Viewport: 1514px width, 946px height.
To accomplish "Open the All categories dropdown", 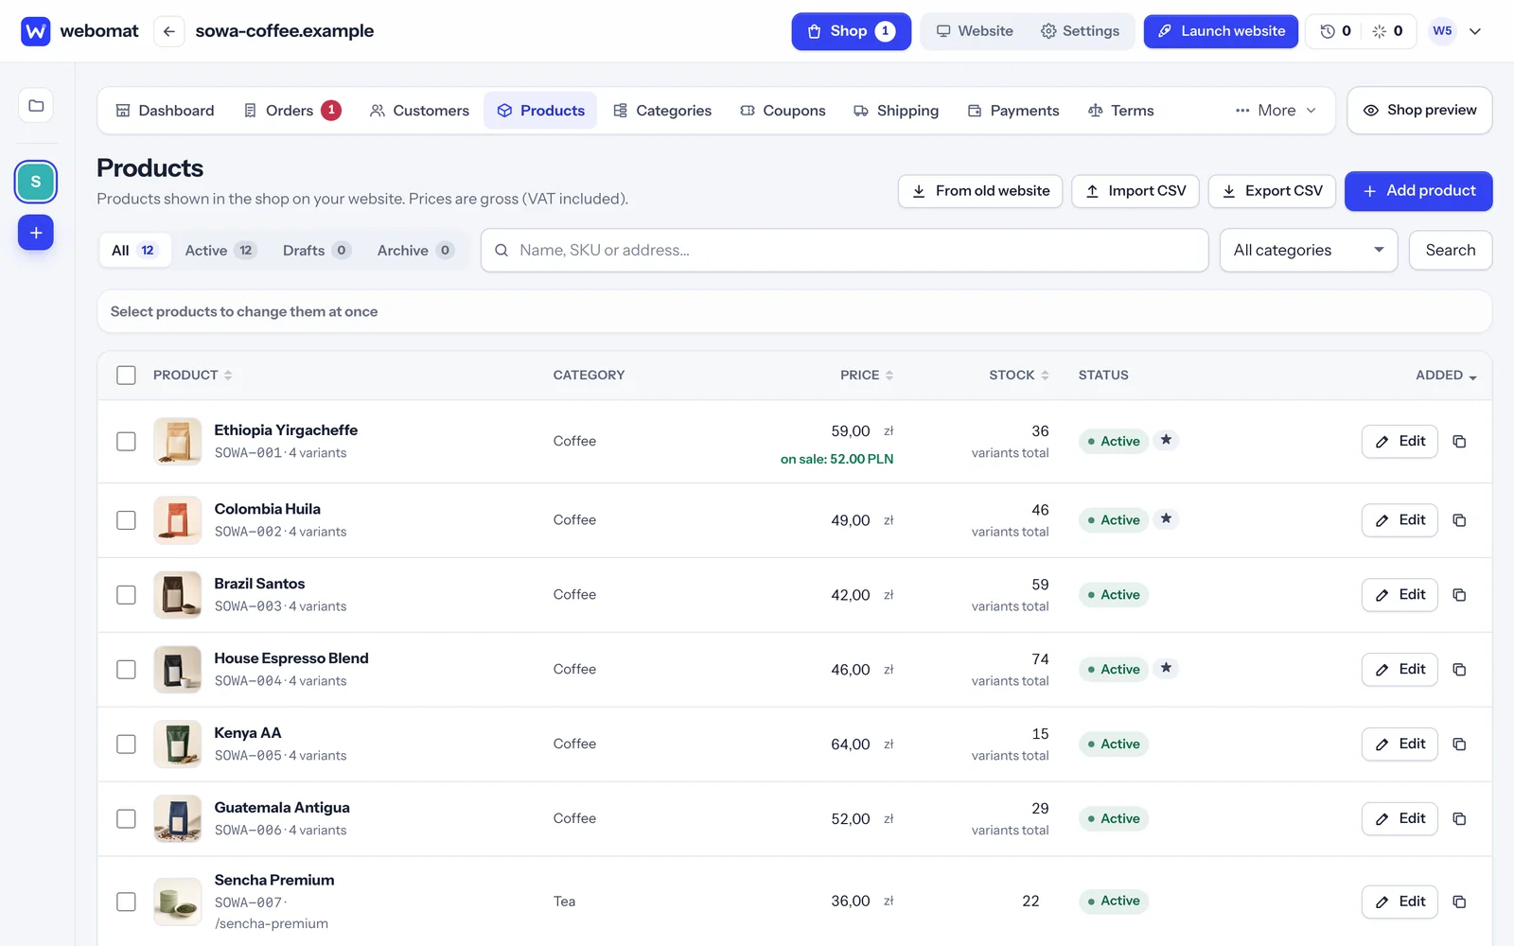I will point(1308,251).
